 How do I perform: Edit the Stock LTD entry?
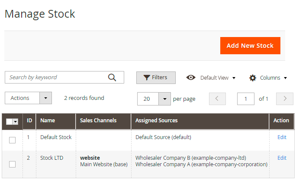click(282, 158)
